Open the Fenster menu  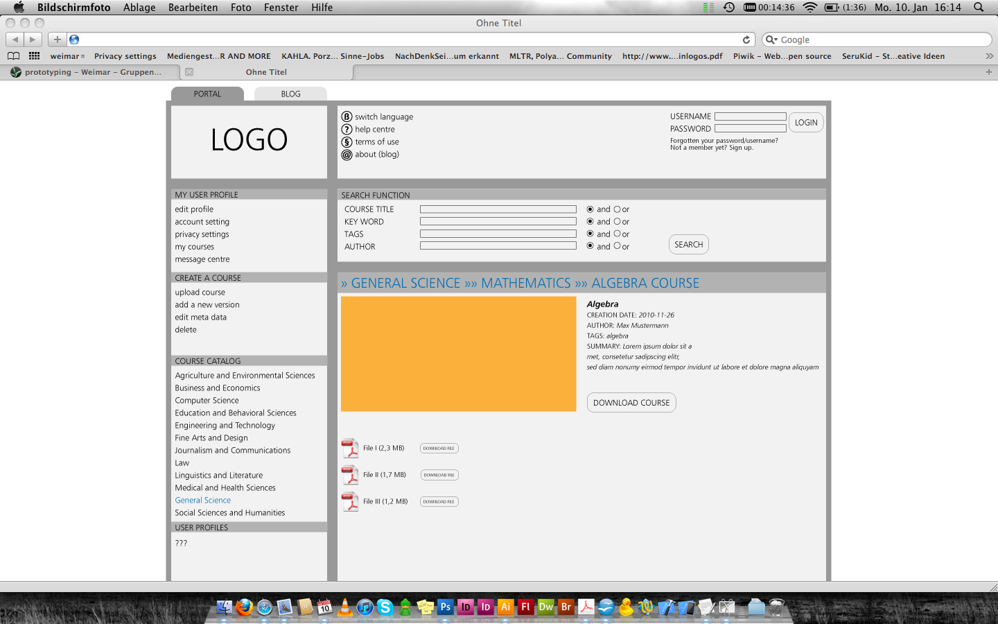tap(281, 8)
